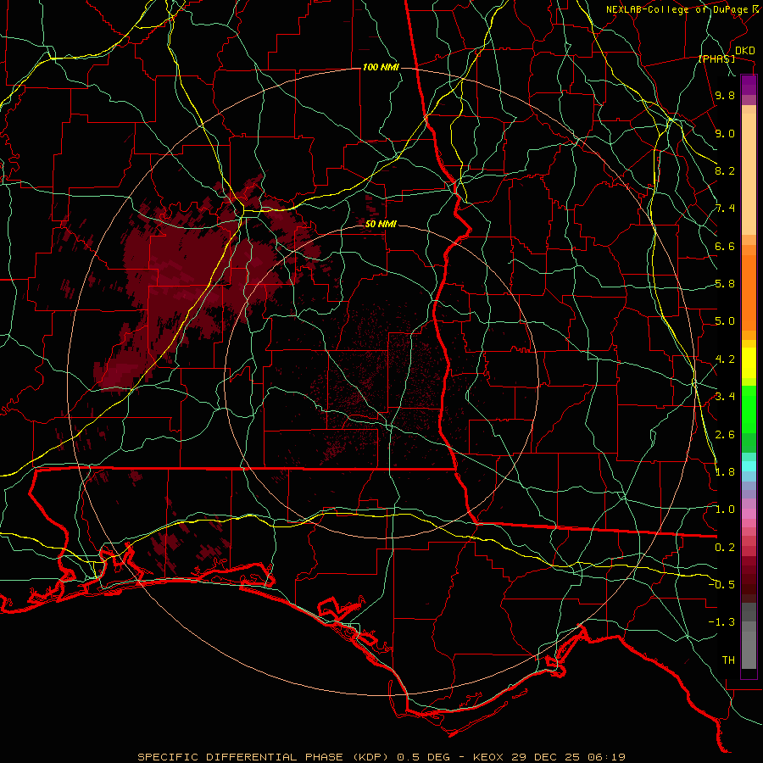Viewport: 763px width, 763px height.
Task: Click the 1.0 scale value
Action: (x=724, y=510)
